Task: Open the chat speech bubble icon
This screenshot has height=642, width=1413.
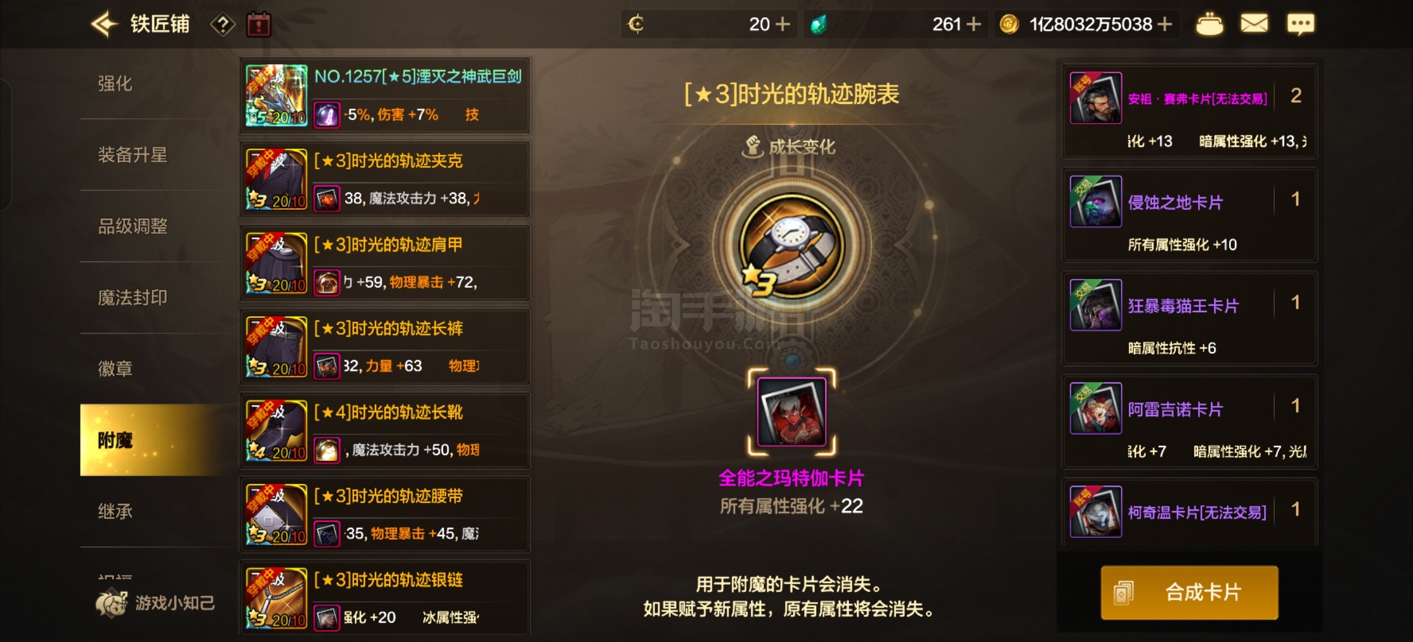Action: [1301, 24]
